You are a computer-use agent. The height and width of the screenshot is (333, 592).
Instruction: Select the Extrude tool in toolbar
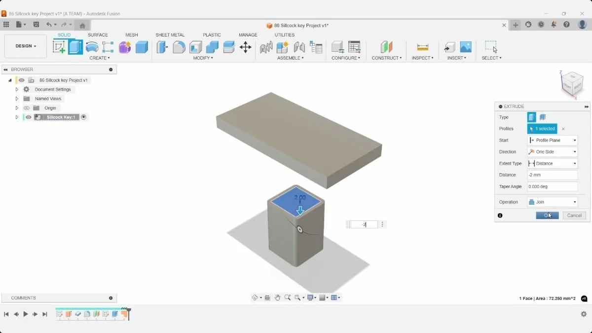point(75,47)
